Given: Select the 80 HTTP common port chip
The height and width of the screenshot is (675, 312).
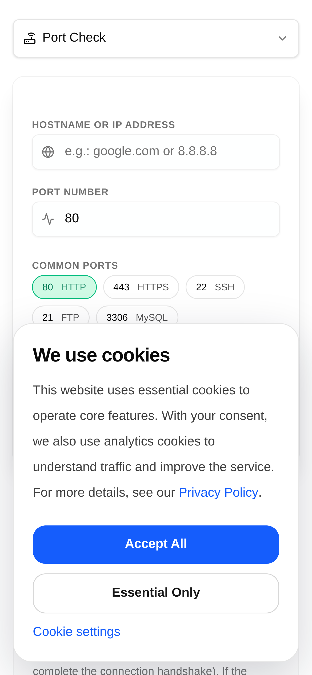Looking at the screenshot, I should pos(64,287).
